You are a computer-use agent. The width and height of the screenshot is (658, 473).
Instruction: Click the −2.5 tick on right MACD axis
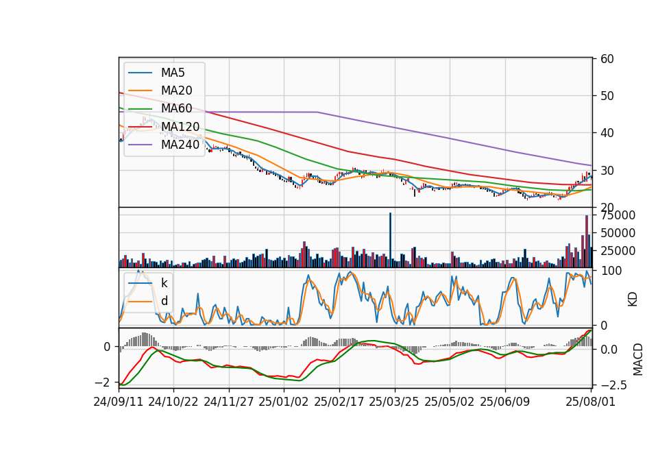(x=613, y=385)
